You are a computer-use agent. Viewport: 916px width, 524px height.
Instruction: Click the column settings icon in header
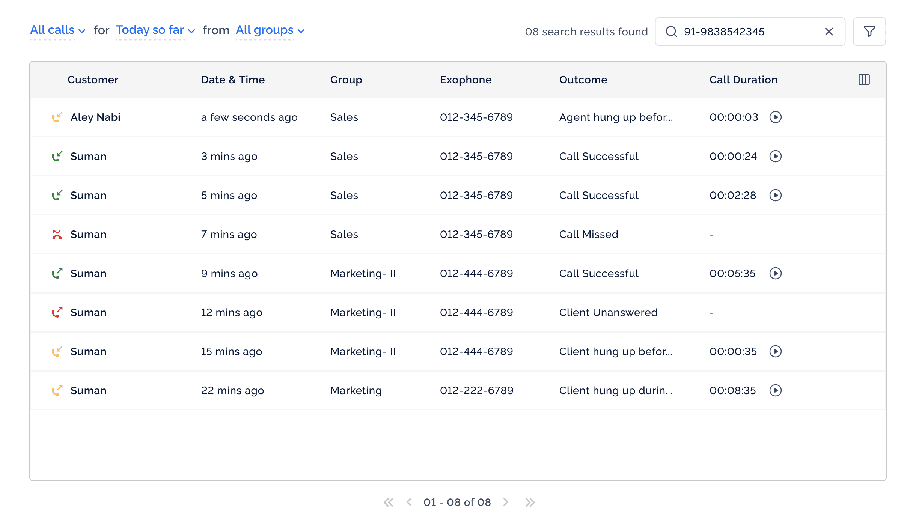864,80
